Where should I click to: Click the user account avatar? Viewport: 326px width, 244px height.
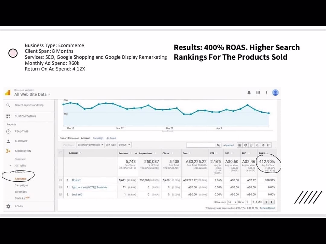pos(275,92)
